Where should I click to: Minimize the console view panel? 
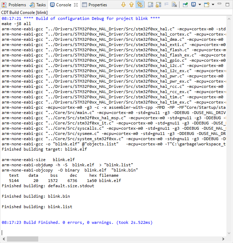[219, 3]
